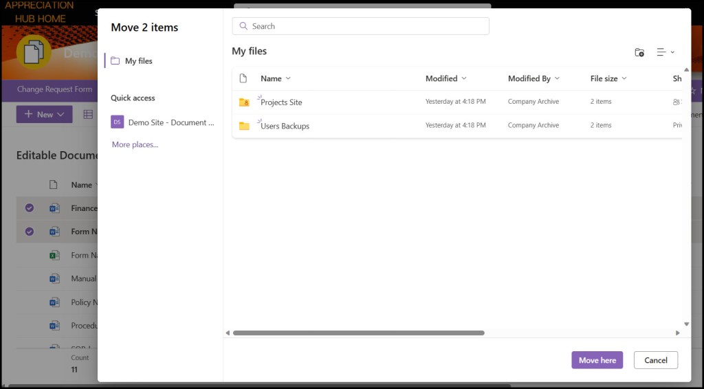Screen dimensions: 704x389
Task: Expand the File size column menu
Action: click(624, 78)
